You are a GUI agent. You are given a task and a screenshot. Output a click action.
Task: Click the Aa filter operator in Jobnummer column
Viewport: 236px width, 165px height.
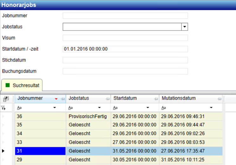click(19, 108)
